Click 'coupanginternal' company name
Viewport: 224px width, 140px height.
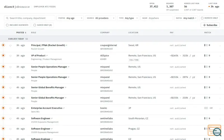pos(108,45)
